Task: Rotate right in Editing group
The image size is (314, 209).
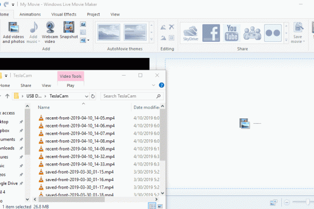Action: [163, 38]
